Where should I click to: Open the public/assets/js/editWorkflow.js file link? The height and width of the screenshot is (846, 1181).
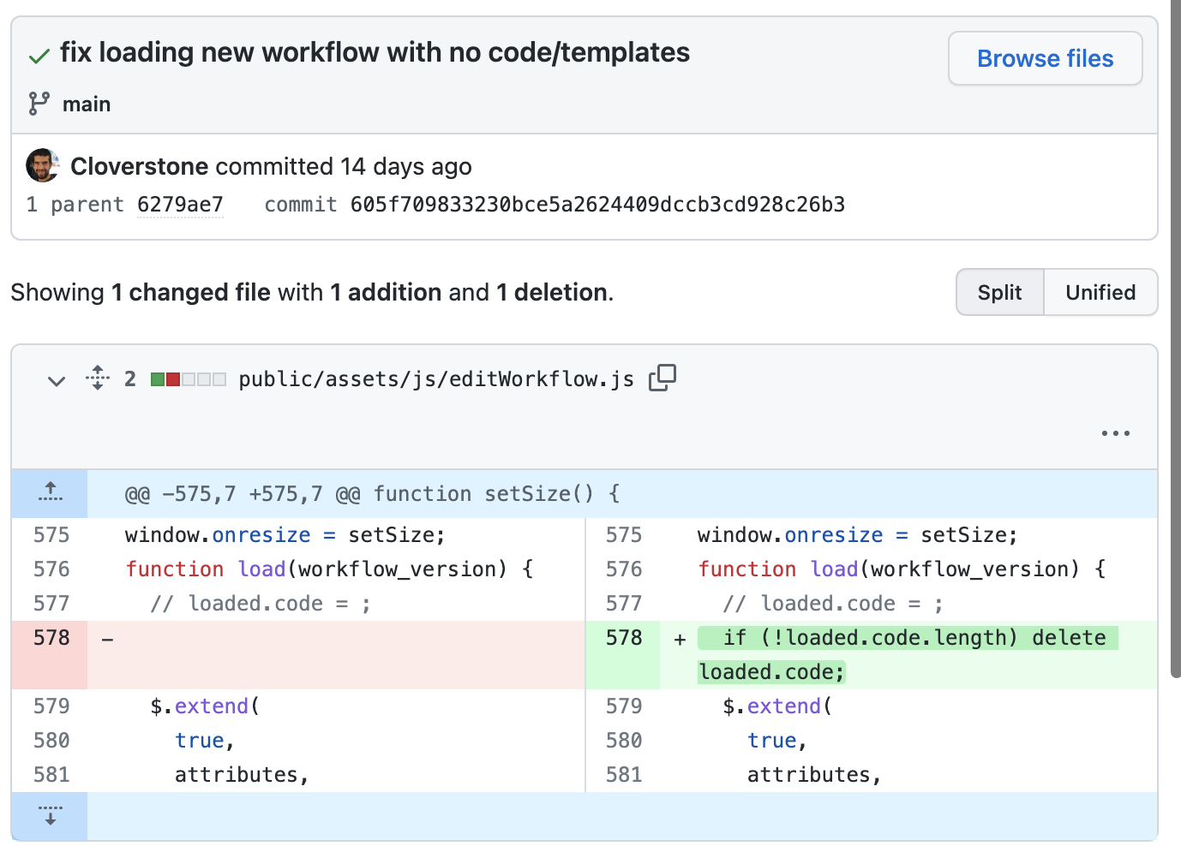coord(435,379)
